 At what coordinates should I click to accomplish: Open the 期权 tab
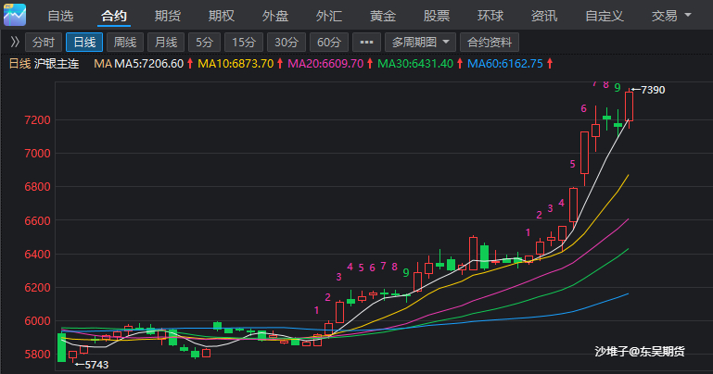click(x=222, y=16)
